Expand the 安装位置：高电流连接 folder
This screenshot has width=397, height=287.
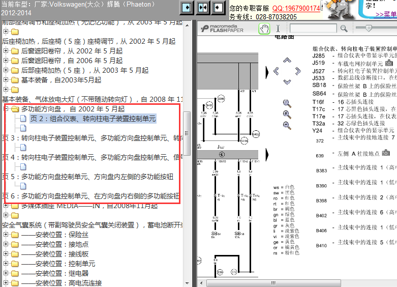tap(6, 282)
